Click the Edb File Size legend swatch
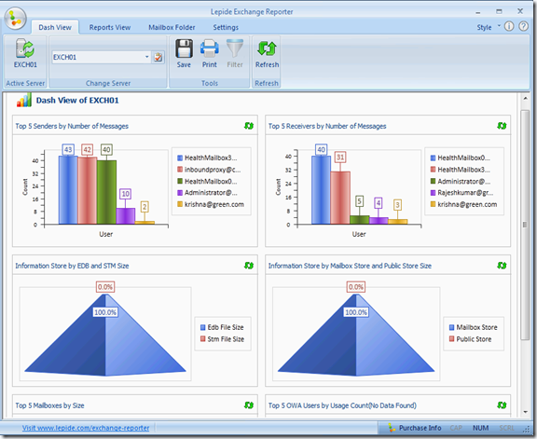537x439 pixels. 202,327
